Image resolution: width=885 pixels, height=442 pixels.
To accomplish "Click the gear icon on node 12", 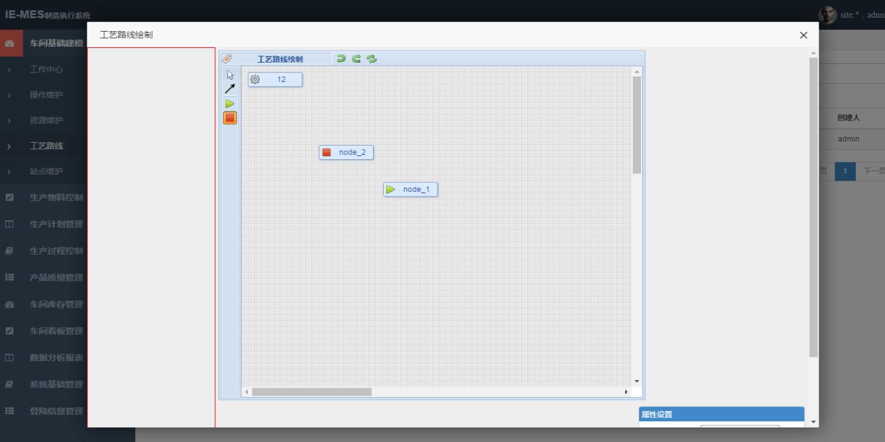I will 255,80.
